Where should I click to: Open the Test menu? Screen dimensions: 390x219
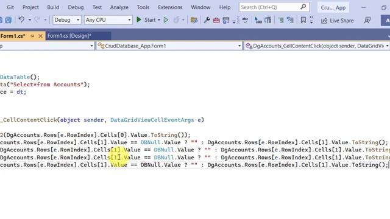click(x=97, y=7)
